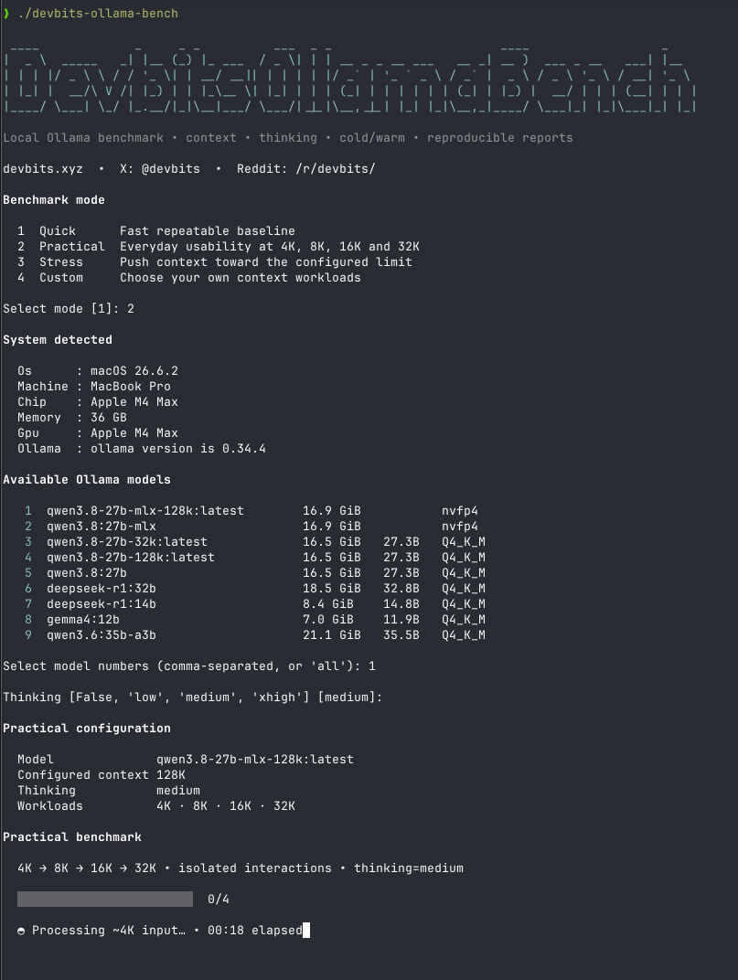Click the Gpu Apple M4 Max line
The width and height of the screenshot is (738, 980).
[98, 433]
